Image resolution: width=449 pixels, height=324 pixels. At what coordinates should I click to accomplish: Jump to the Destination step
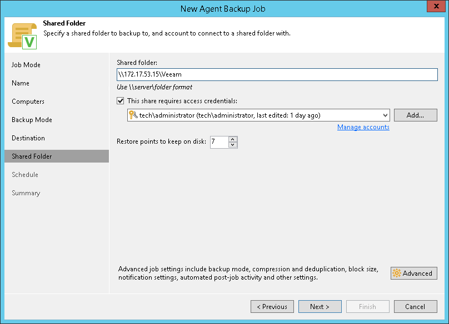[x=28, y=138]
